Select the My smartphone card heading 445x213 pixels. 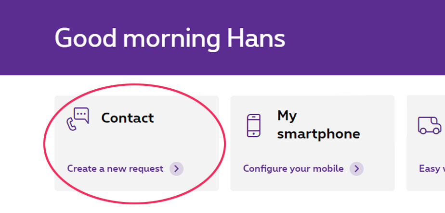click(x=318, y=124)
